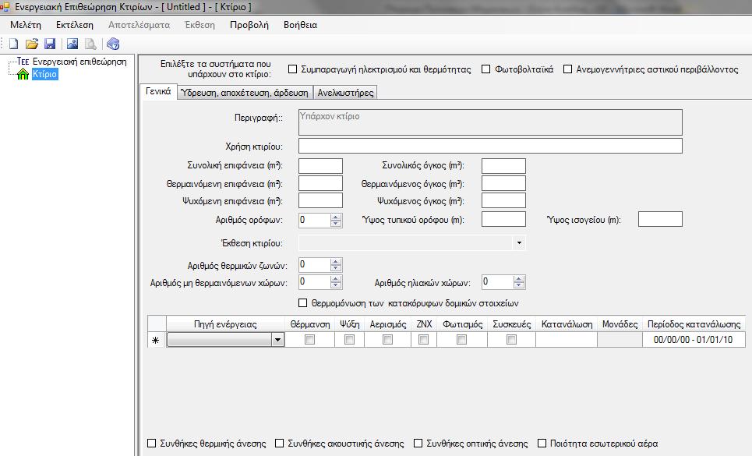Click the TEE logo icon in tree
The width and height of the screenshot is (752, 456).
[23, 62]
